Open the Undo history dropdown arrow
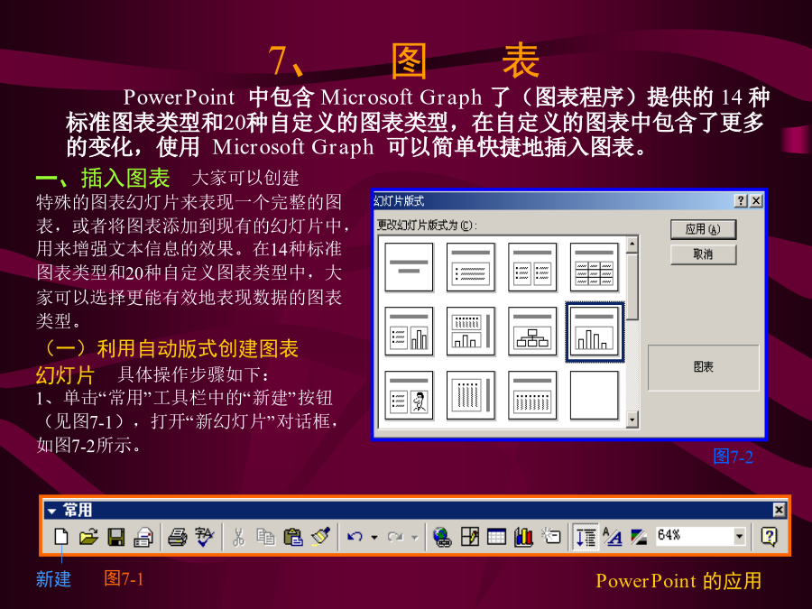 click(x=374, y=537)
